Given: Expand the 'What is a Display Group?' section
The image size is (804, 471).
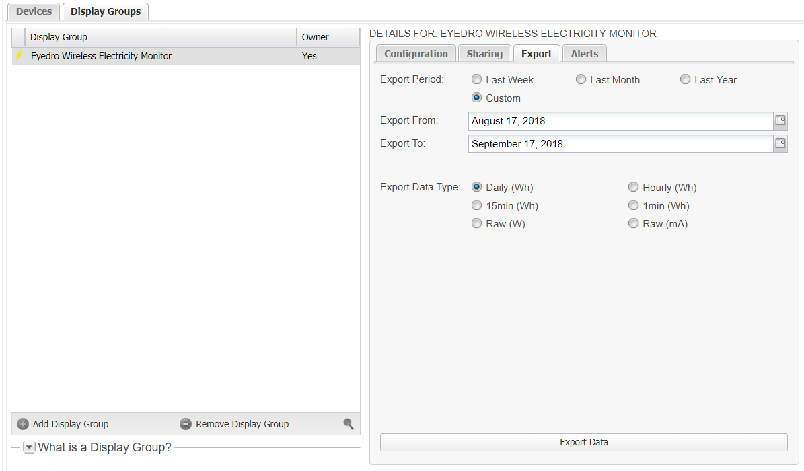Looking at the screenshot, I should tap(29, 447).
